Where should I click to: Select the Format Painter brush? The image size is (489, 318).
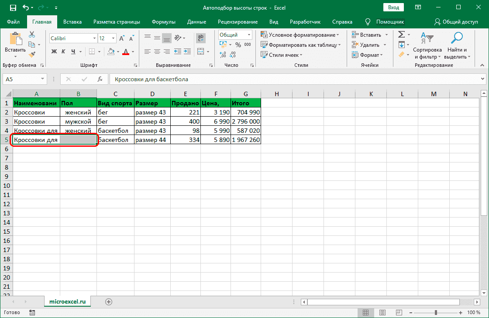[x=32, y=54]
